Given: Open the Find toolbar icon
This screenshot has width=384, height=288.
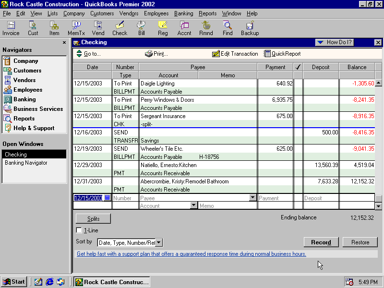Looking at the screenshot, I should click(228, 28).
